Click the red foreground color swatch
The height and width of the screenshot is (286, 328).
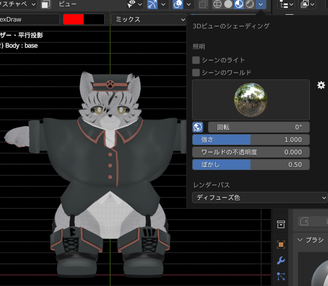[x=74, y=19]
